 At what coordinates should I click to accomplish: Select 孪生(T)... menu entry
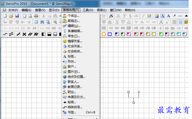[81, 36]
